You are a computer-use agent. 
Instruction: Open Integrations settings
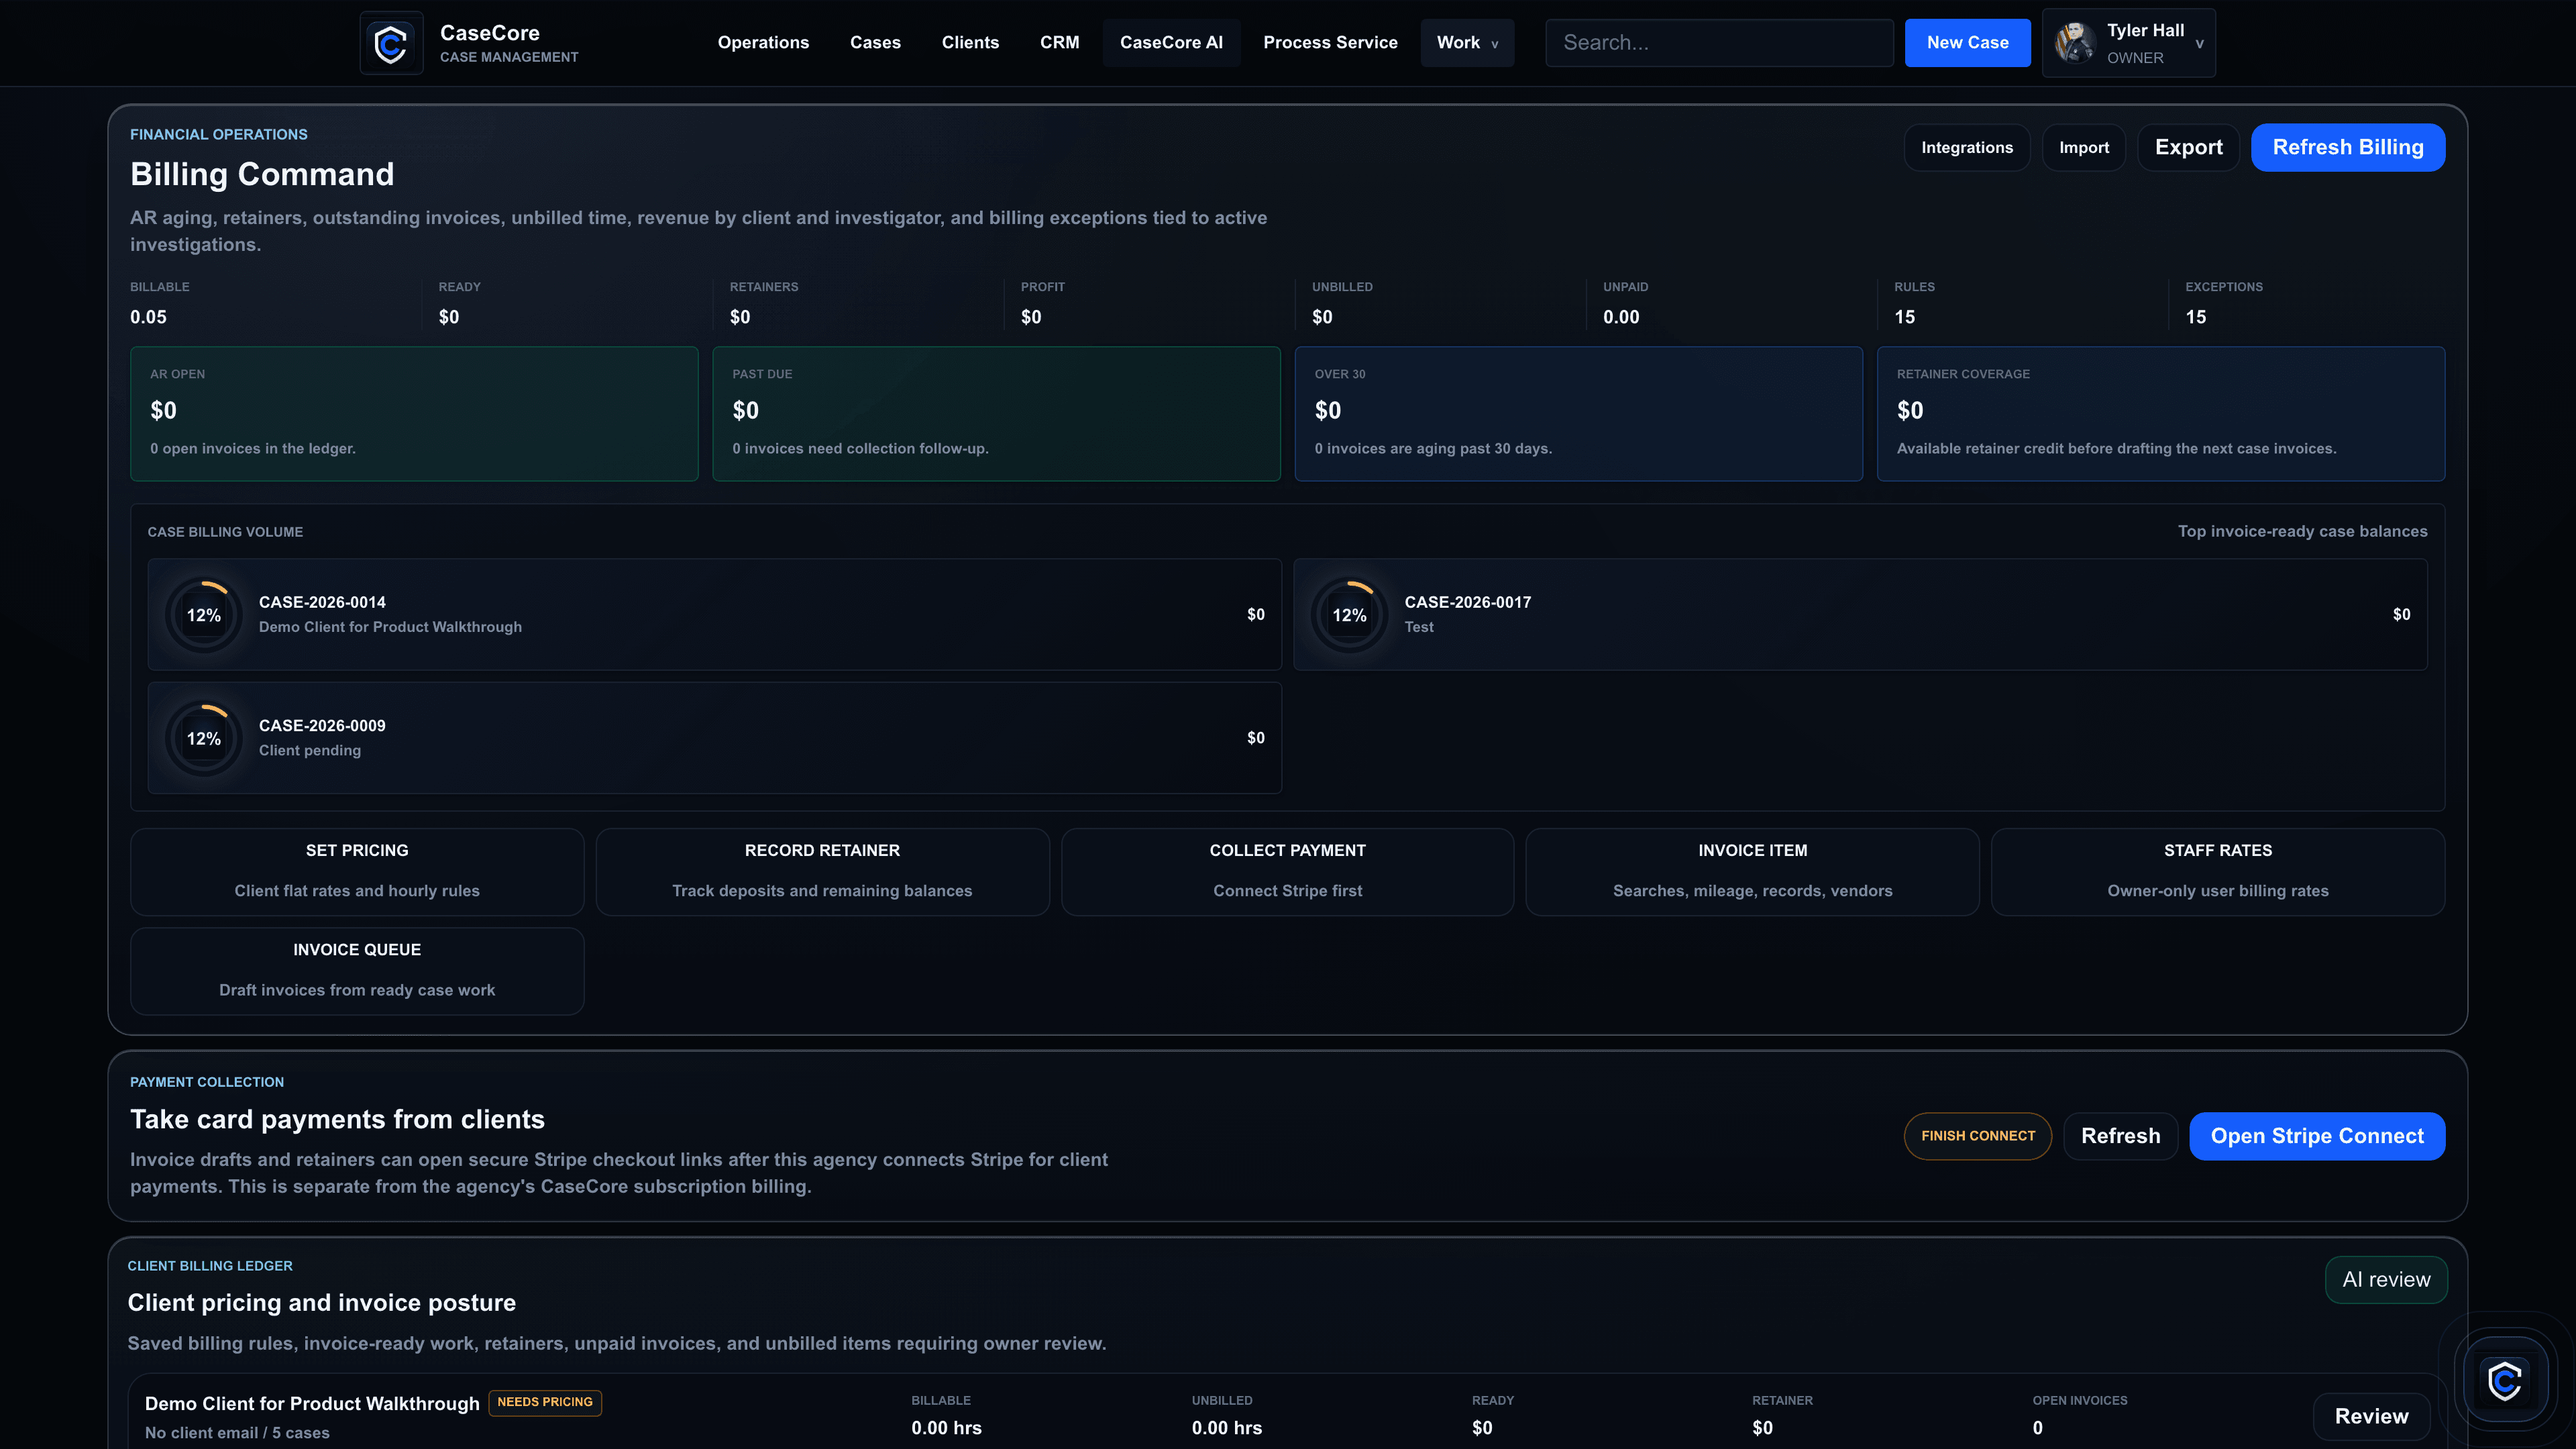(1966, 148)
